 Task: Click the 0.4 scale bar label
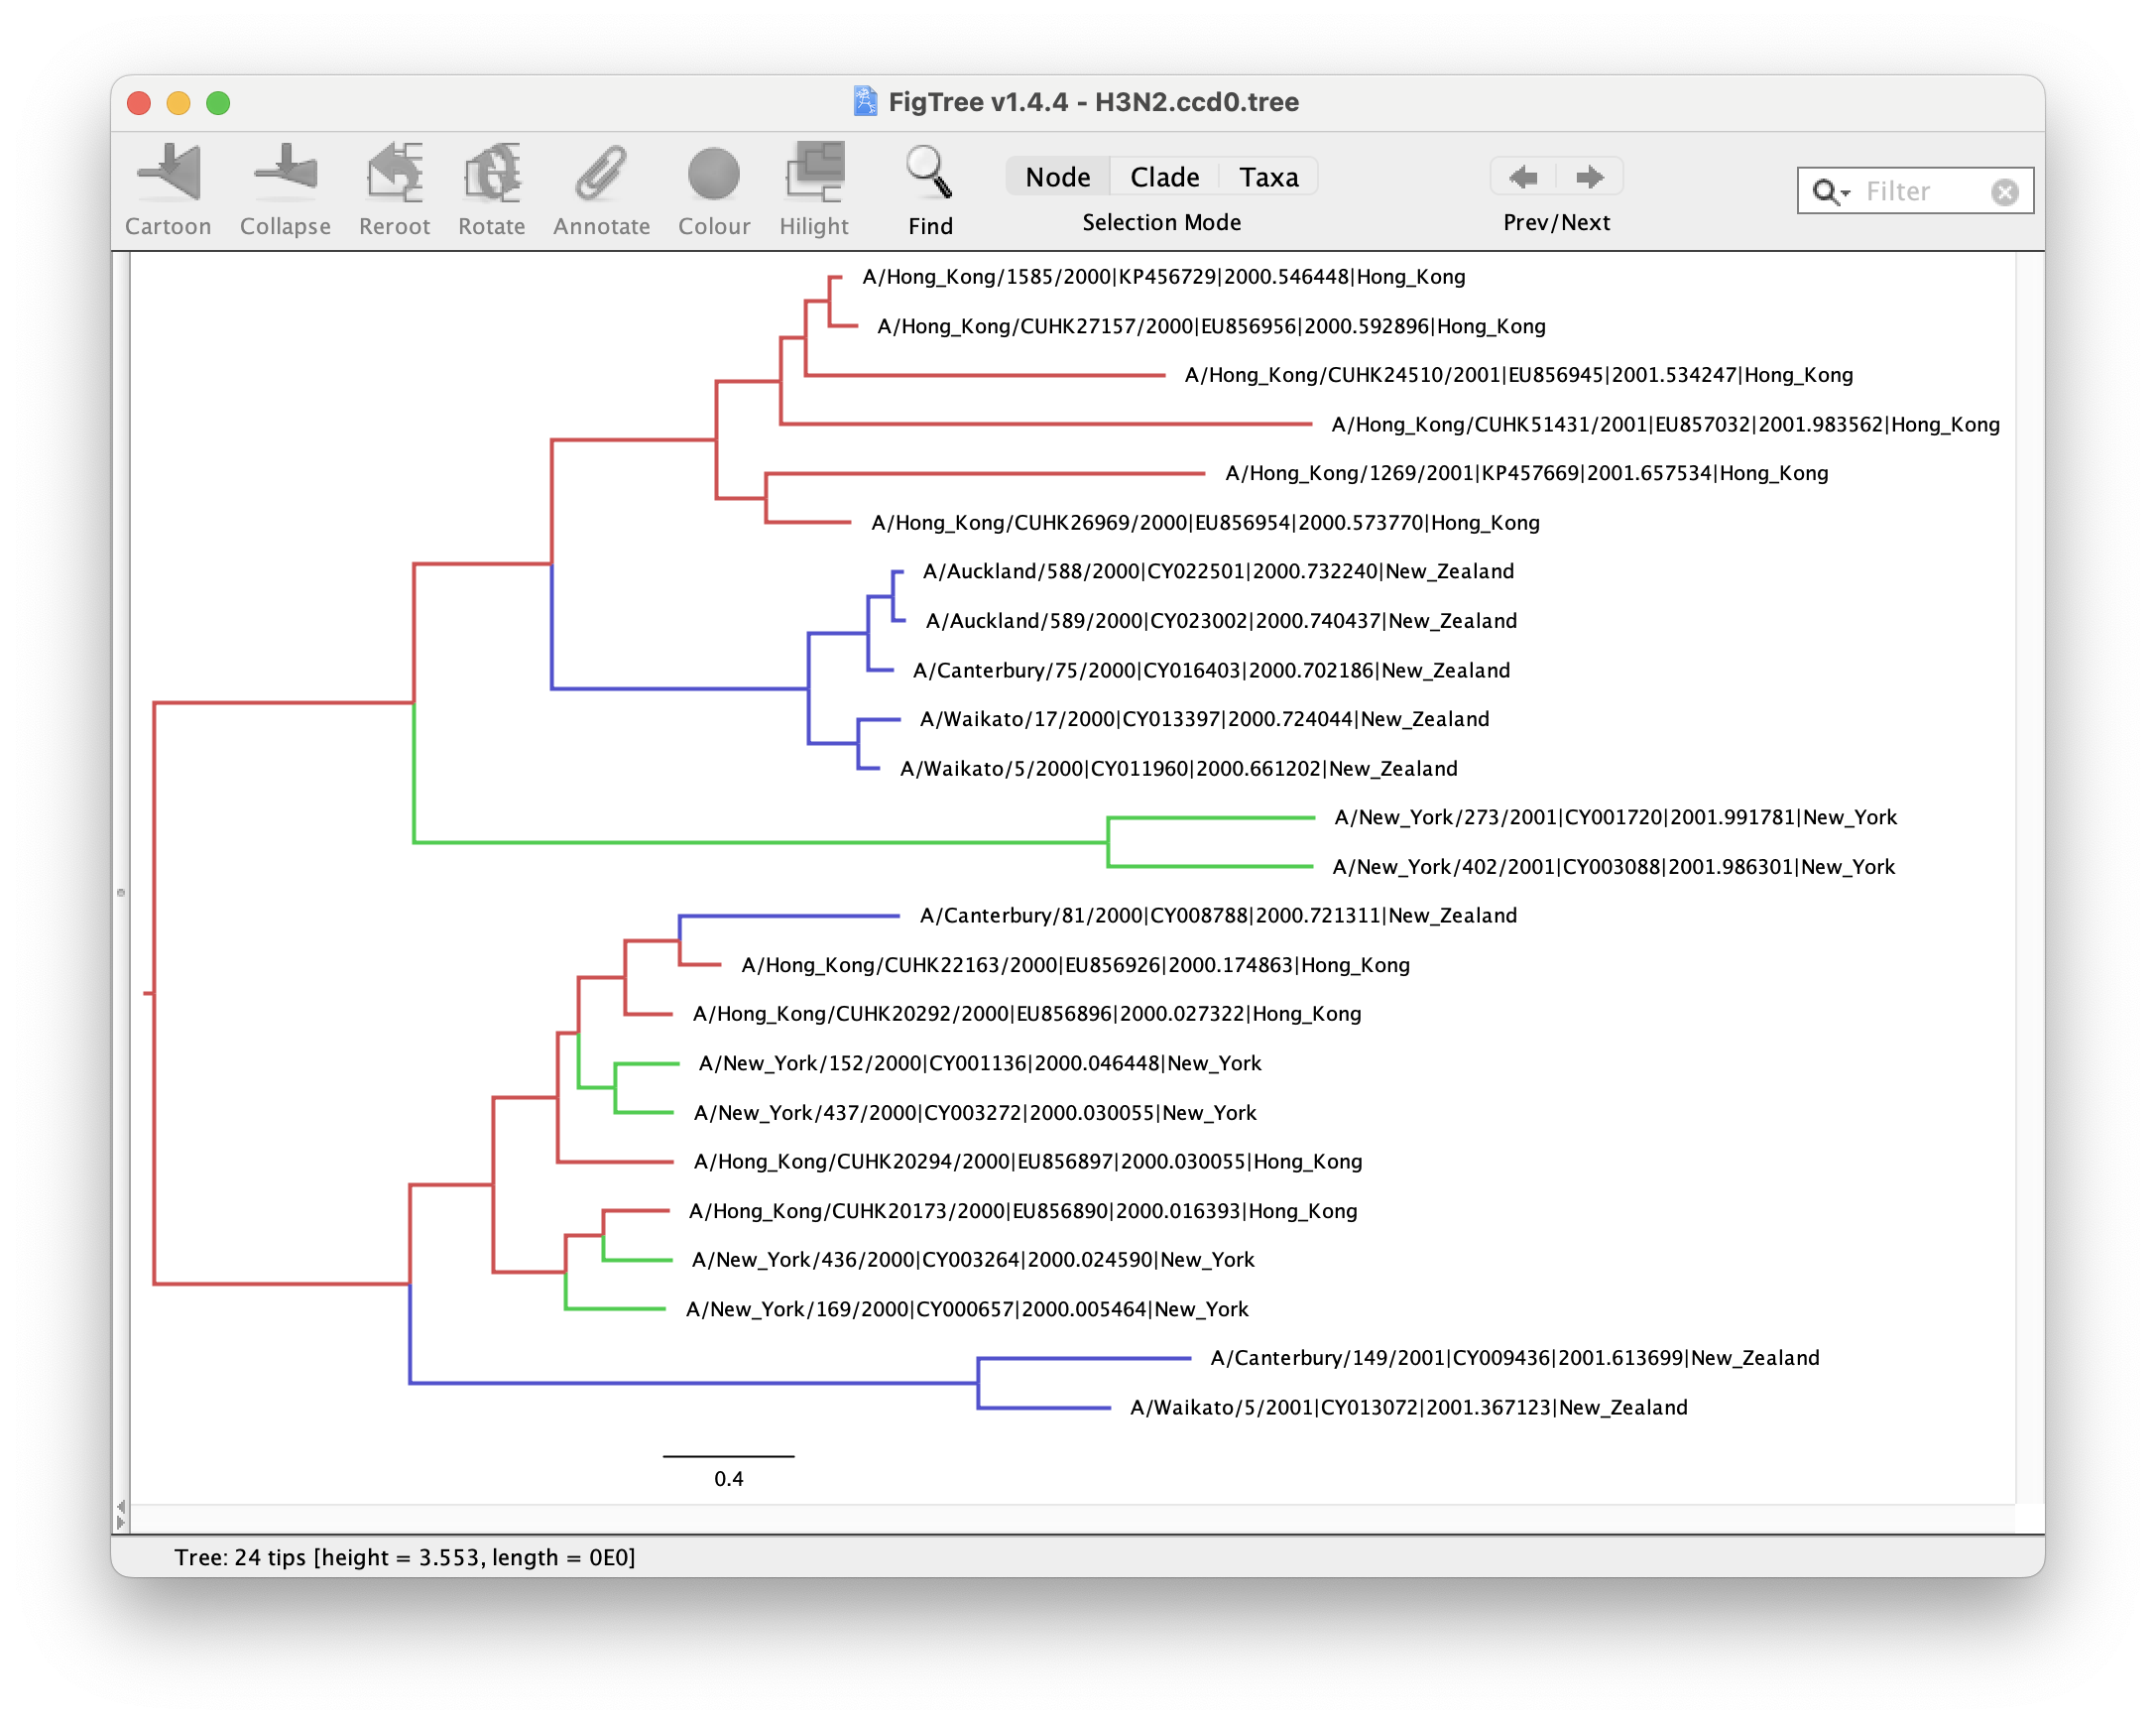(728, 1479)
